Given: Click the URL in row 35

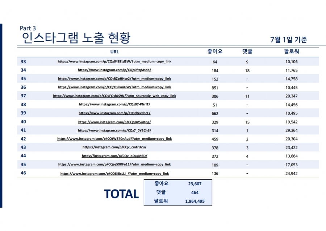Looking at the screenshot, I should tap(114, 79).
